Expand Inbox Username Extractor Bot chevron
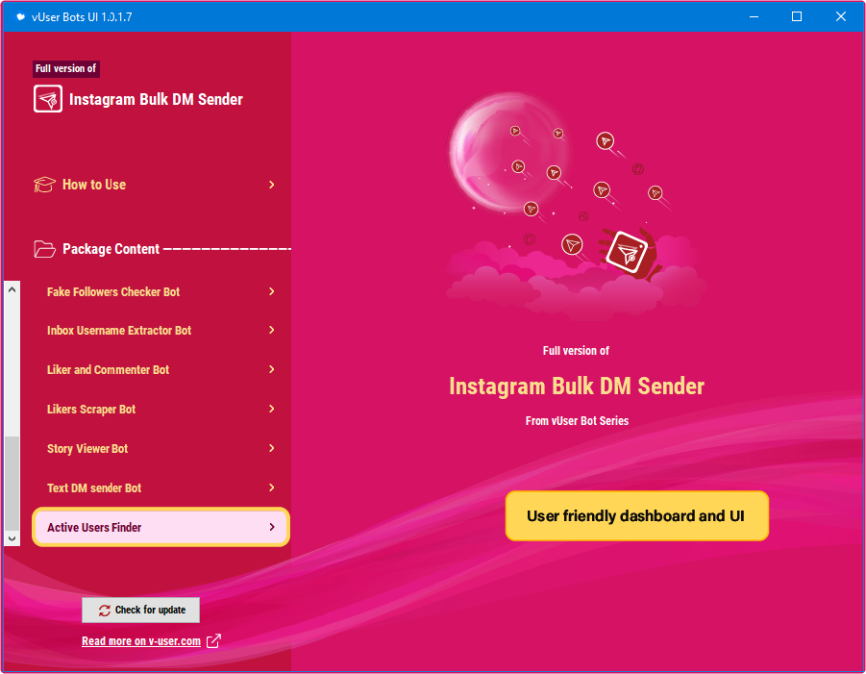 click(x=272, y=330)
